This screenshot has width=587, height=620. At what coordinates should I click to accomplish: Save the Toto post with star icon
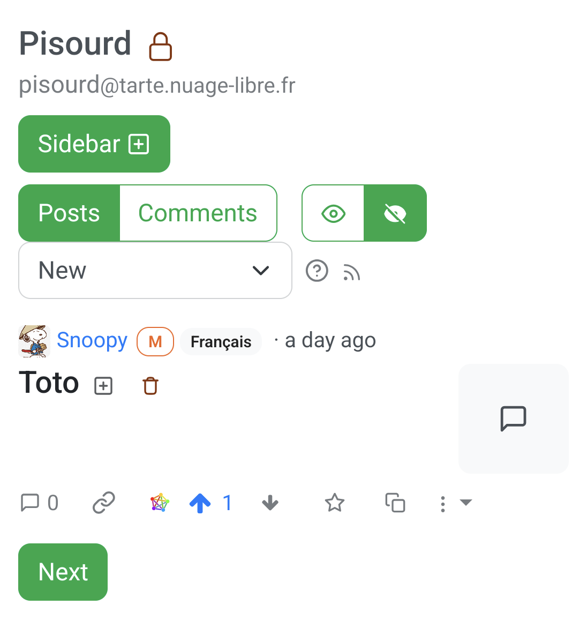coord(335,503)
